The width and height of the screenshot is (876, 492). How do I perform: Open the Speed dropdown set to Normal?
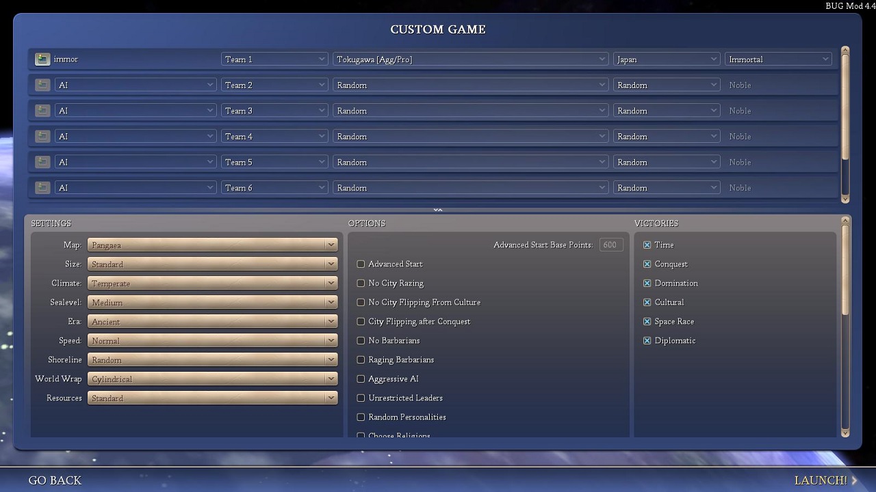tap(212, 340)
